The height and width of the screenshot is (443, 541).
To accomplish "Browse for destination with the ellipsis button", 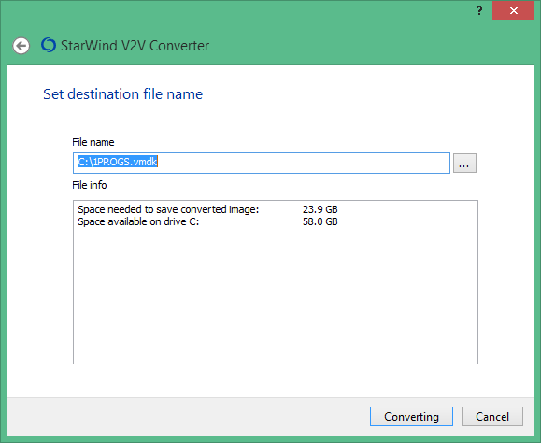I will coord(464,163).
